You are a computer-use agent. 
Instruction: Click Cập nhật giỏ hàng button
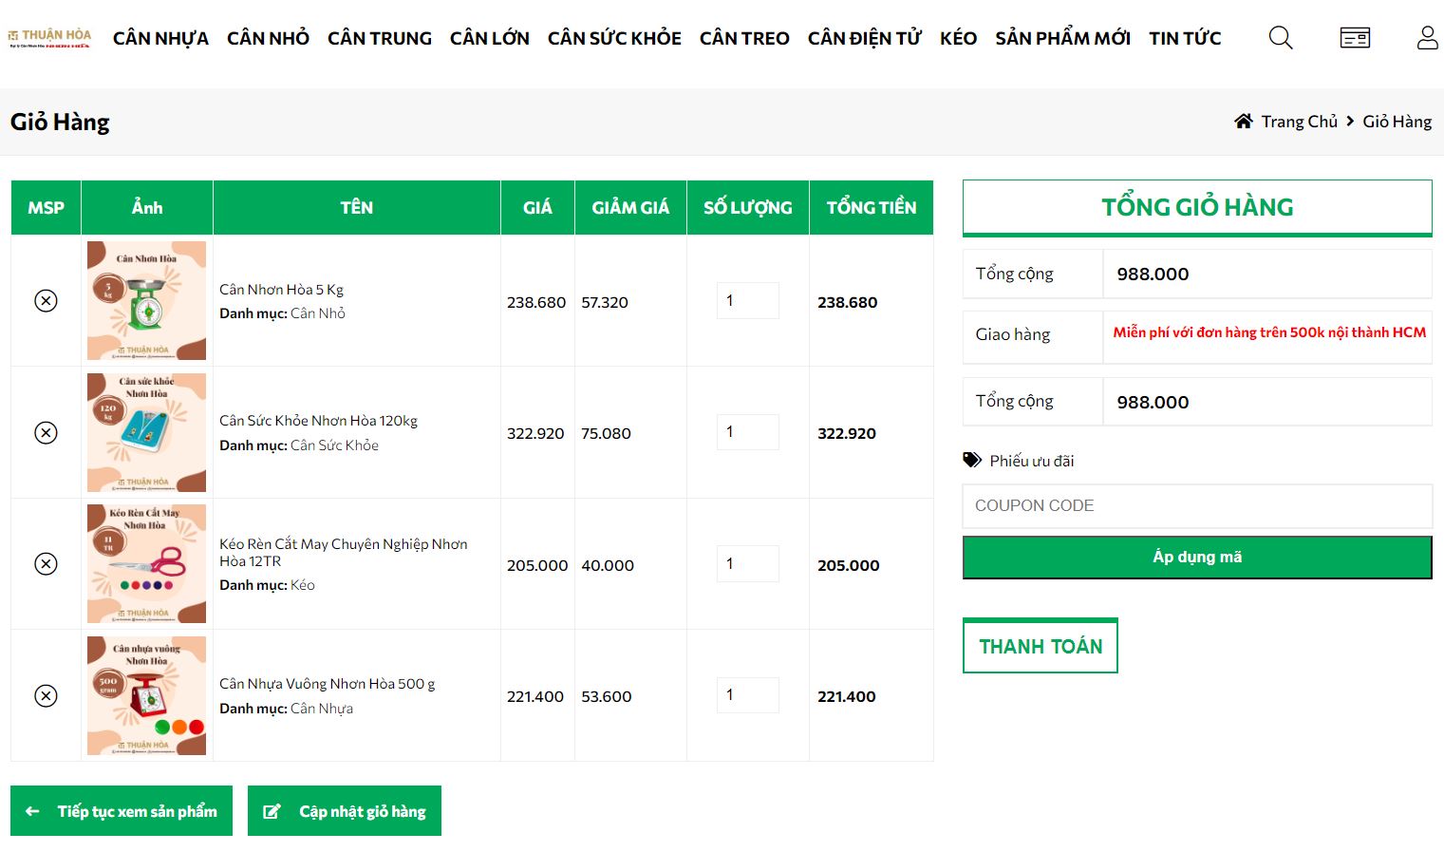[345, 811]
